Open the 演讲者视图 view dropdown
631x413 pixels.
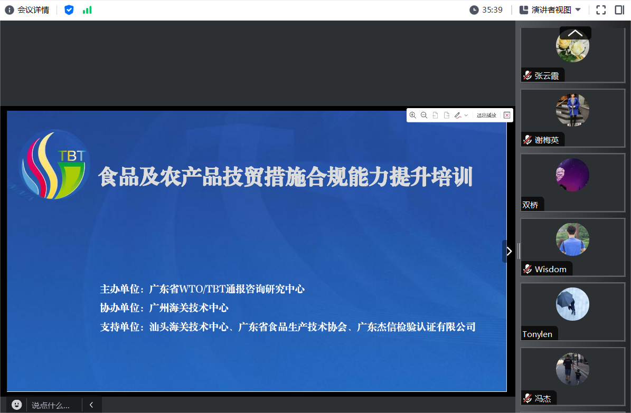coord(550,10)
